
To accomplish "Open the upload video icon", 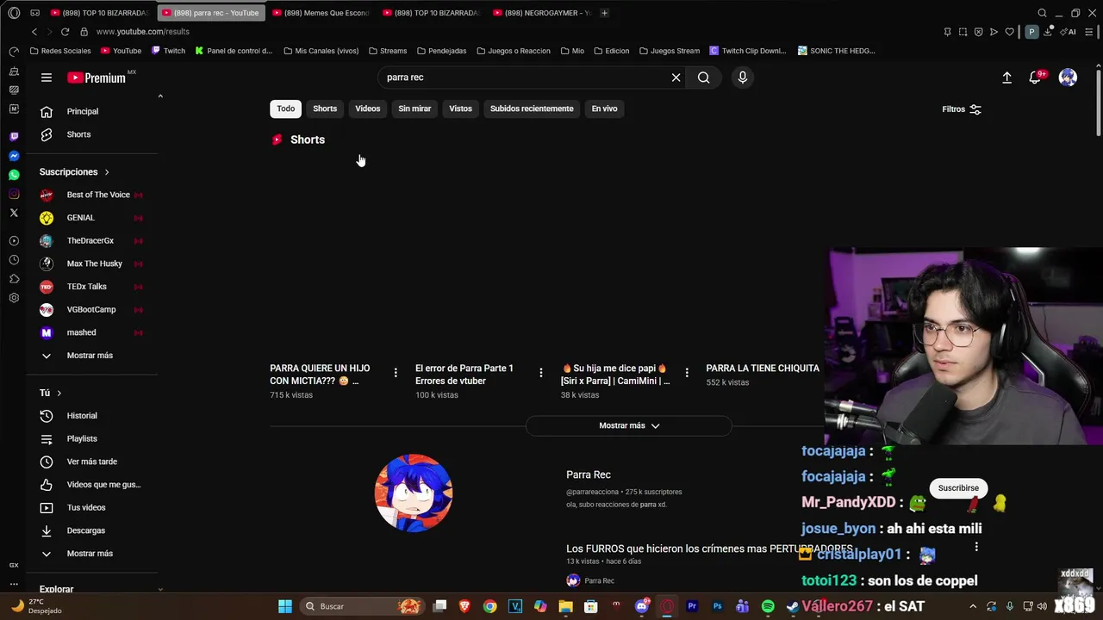I will pos(1006,77).
